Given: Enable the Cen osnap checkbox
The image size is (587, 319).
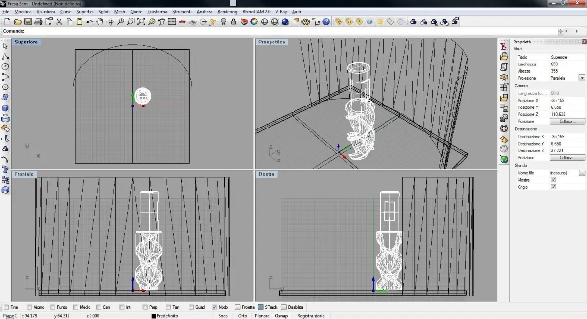Looking at the screenshot, I should click(99, 307).
